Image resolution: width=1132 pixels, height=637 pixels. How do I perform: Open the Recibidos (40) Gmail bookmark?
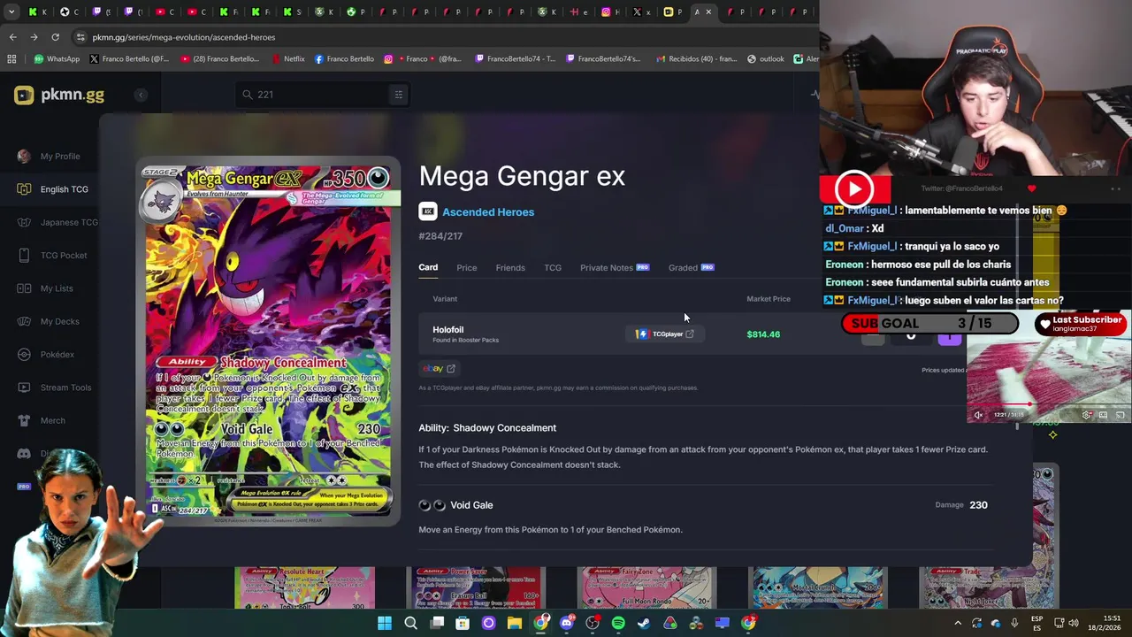click(x=697, y=59)
